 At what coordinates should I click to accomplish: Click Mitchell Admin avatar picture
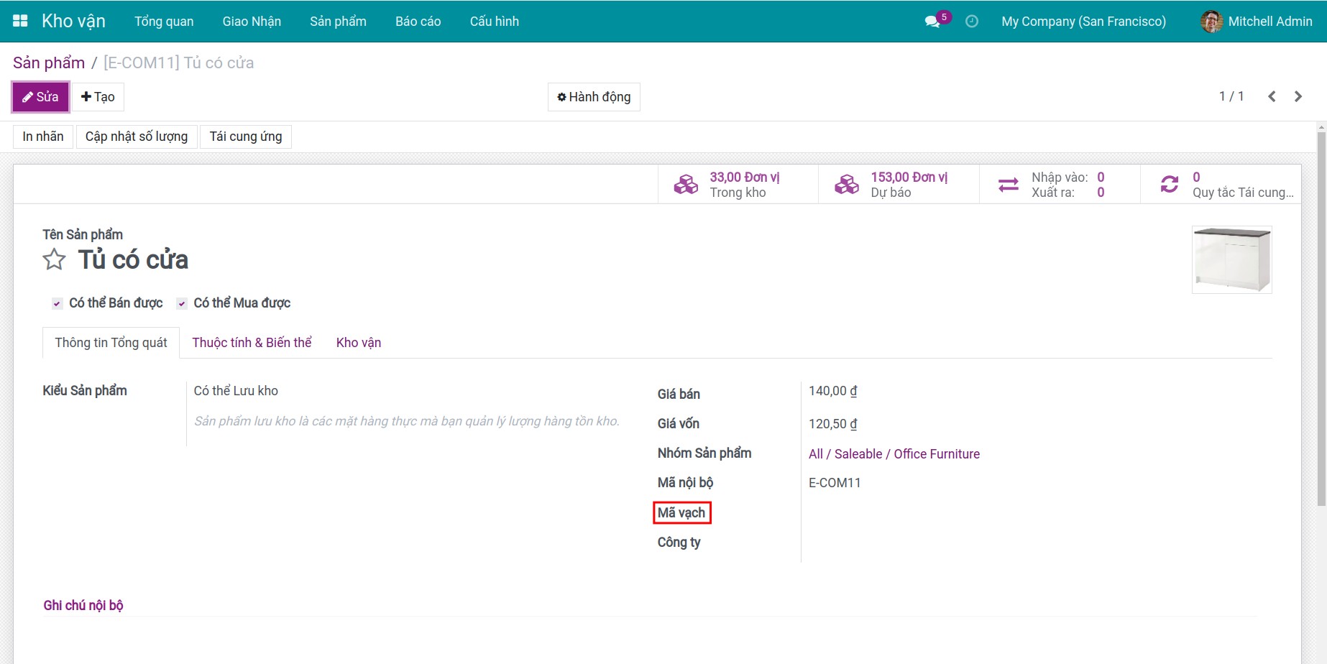click(1211, 22)
